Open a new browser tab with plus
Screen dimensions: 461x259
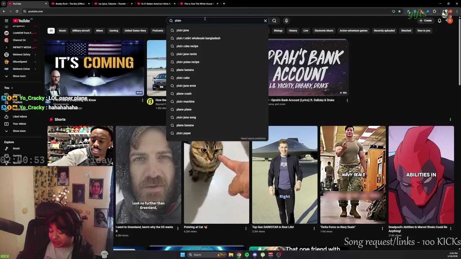coord(224,4)
